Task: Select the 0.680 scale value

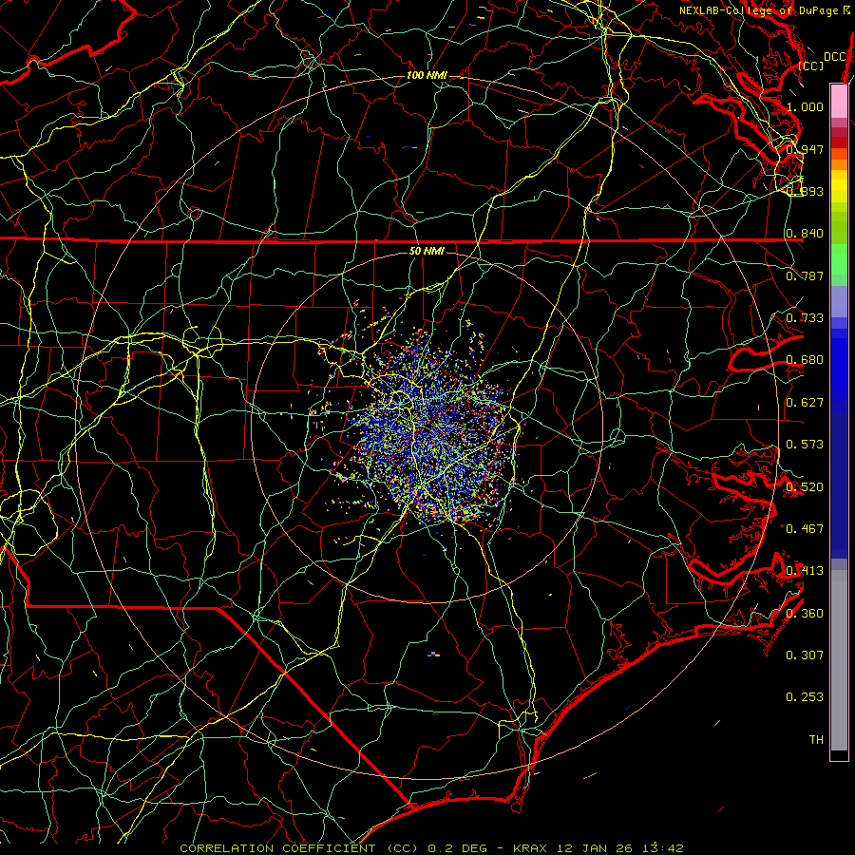Action: 805,360
